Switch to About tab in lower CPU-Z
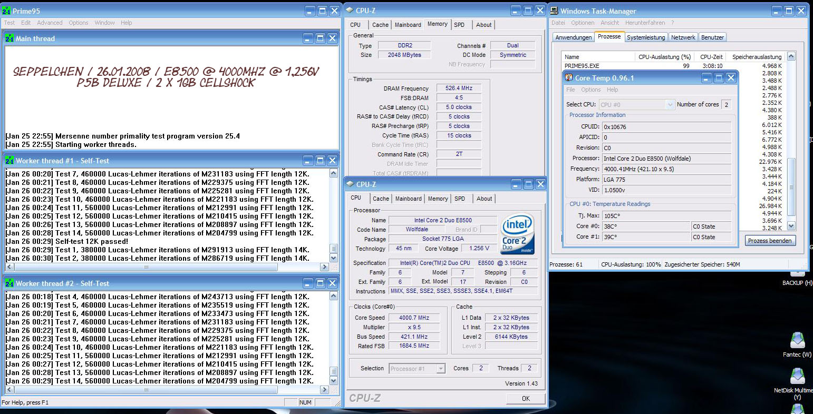813x414 pixels. pyautogui.click(x=485, y=199)
